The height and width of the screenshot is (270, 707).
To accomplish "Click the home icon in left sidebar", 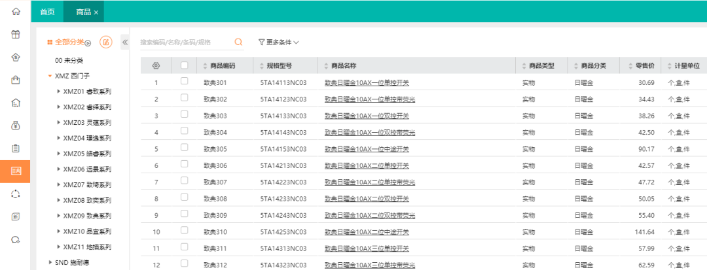I will click(x=16, y=12).
